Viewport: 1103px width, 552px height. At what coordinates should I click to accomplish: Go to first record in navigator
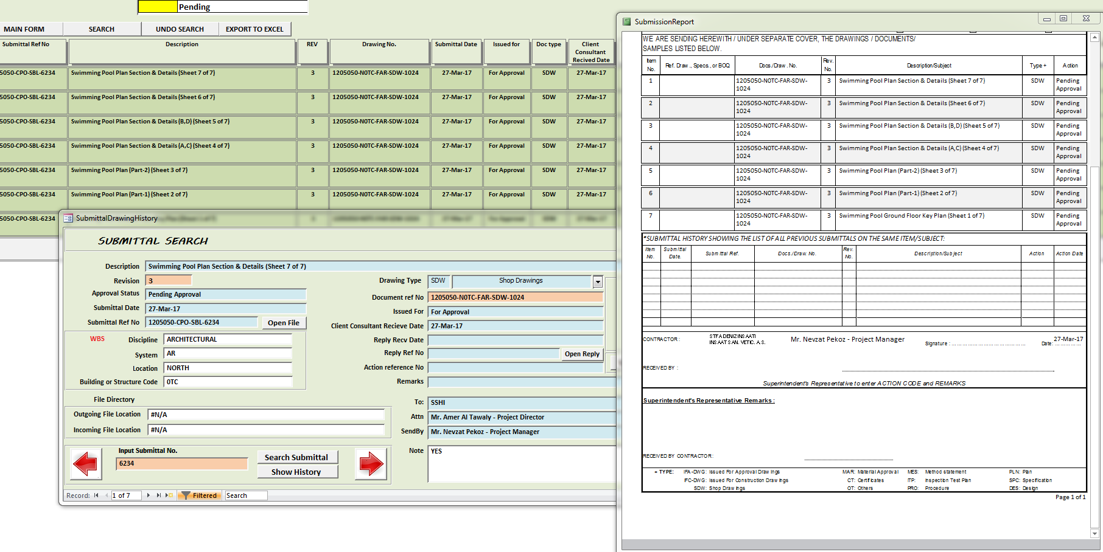pos(96,495)
